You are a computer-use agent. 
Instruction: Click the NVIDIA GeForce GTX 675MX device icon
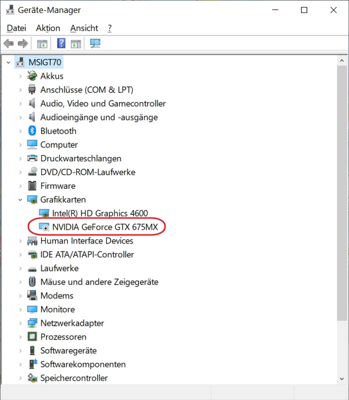pos(44,227)
